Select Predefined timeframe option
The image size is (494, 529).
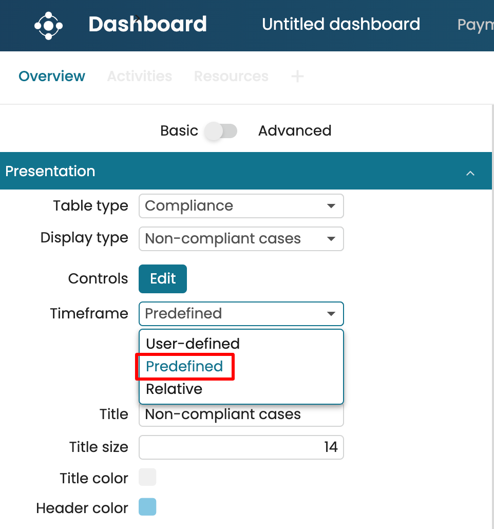click(x=184, y=366)
